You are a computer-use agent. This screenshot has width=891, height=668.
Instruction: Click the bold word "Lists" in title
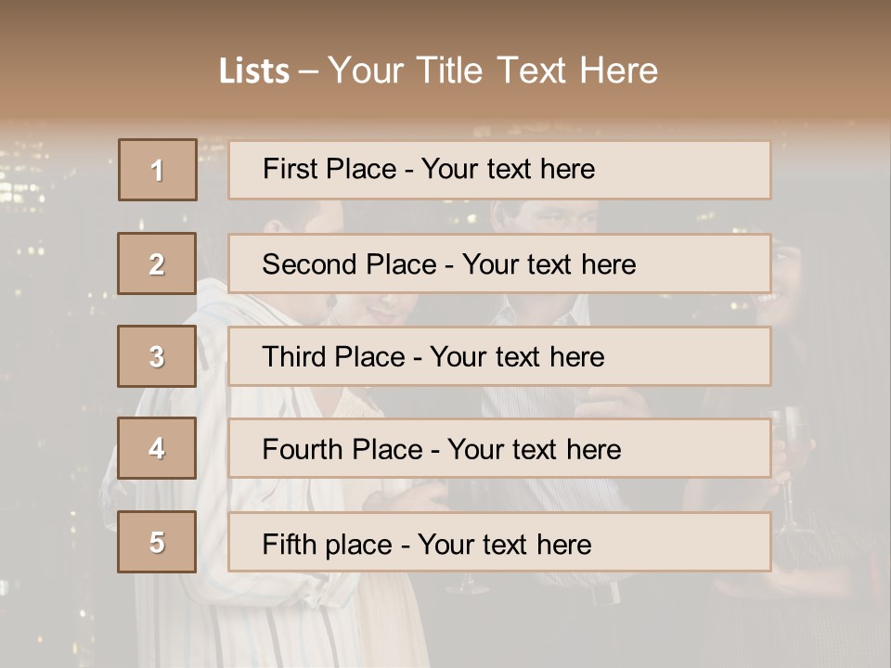(x=254, y=71)
